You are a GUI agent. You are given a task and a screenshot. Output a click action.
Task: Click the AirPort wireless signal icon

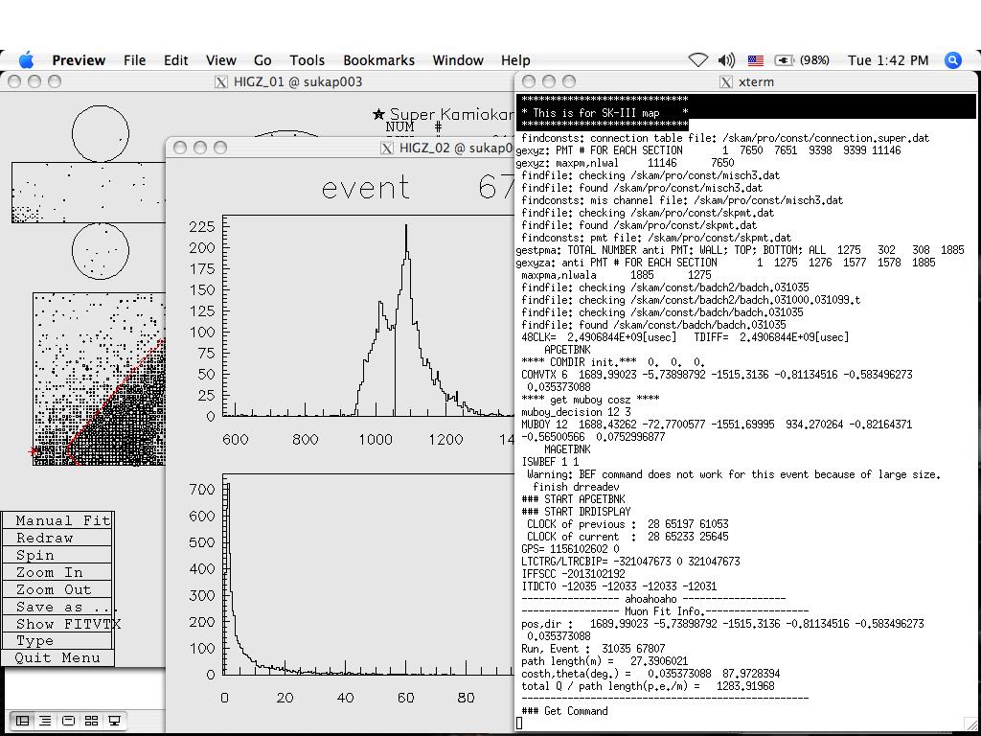[697, 60]
